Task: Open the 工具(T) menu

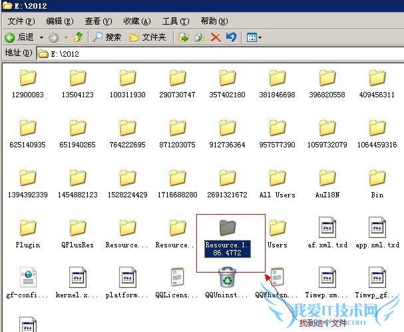Action: click(x=176, y=21)
